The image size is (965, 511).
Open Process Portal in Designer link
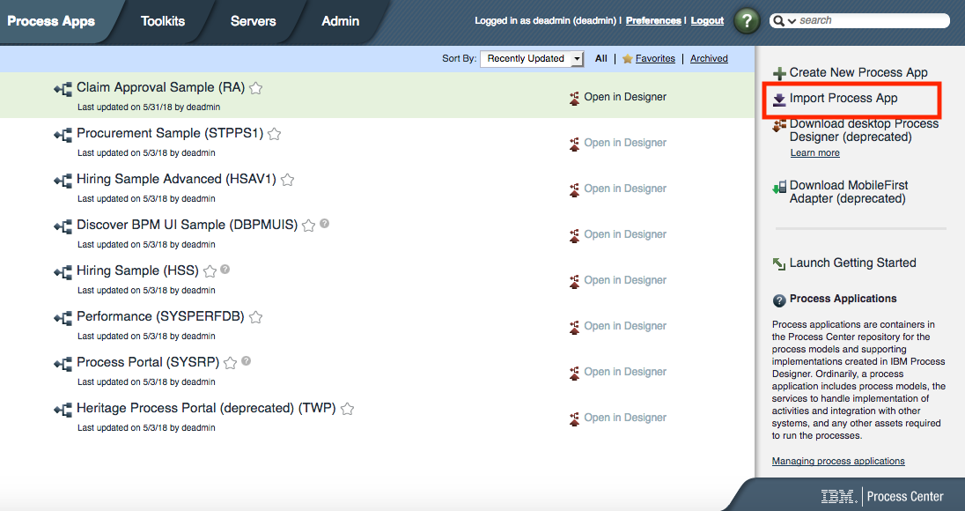click(625, 372)
